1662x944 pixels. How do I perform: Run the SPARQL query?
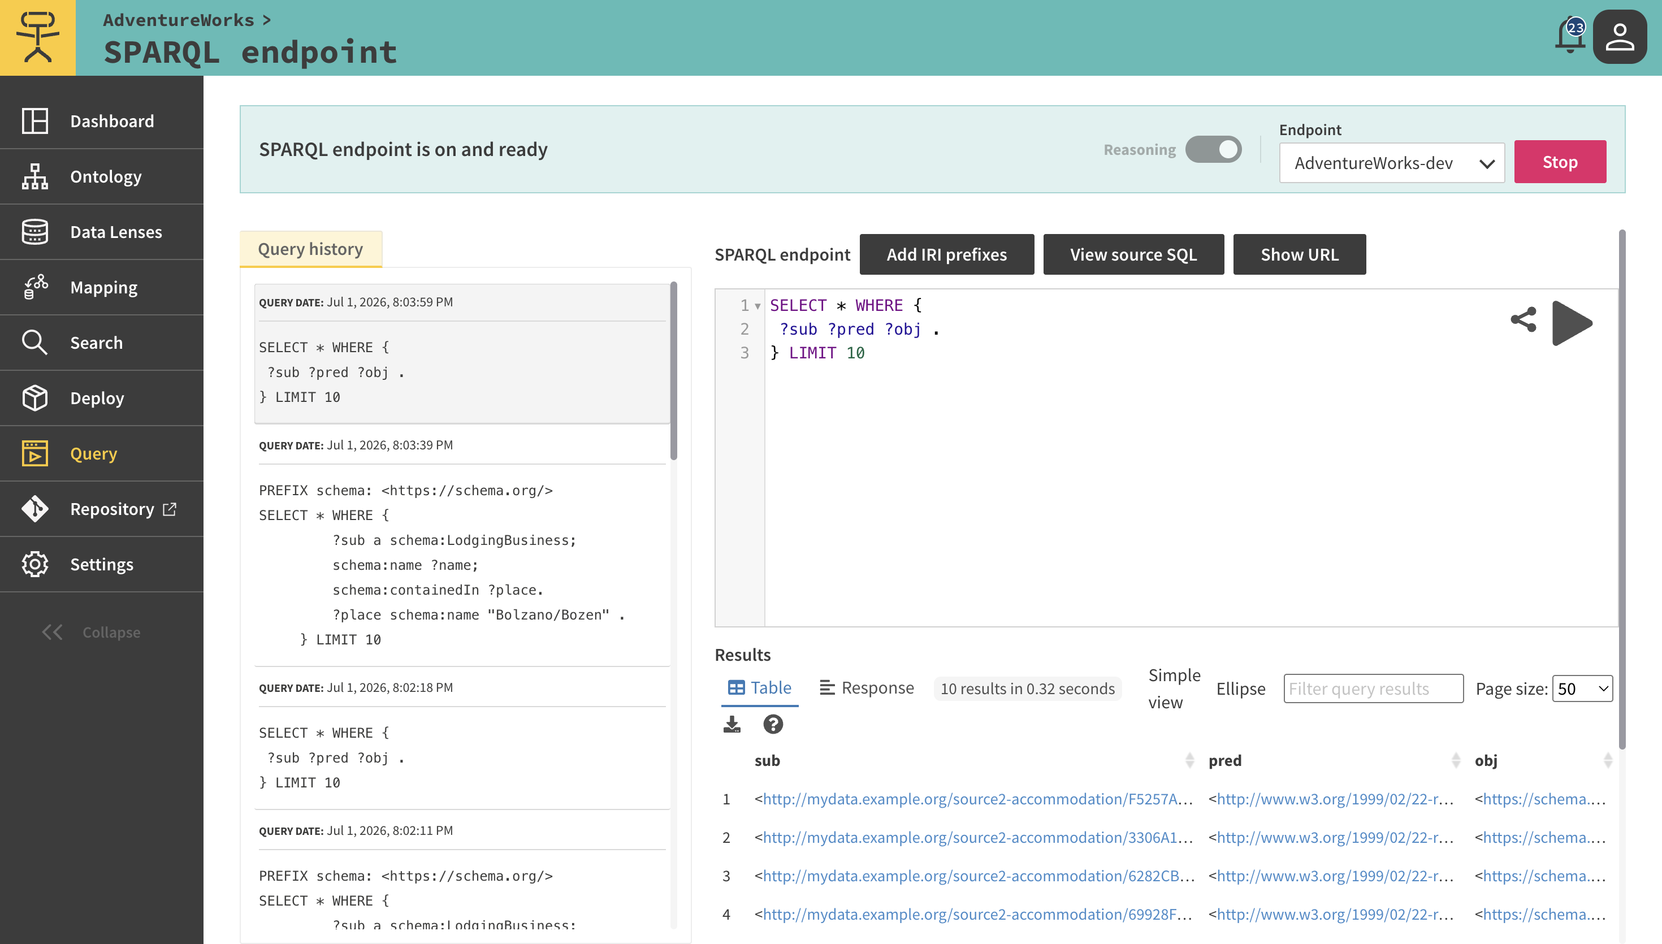tap(1572, 323)
